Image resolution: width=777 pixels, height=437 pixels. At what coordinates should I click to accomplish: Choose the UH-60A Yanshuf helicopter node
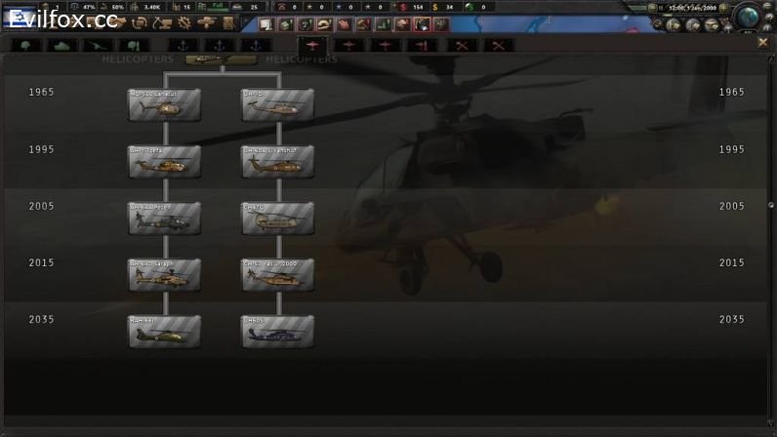pos(278,162)
